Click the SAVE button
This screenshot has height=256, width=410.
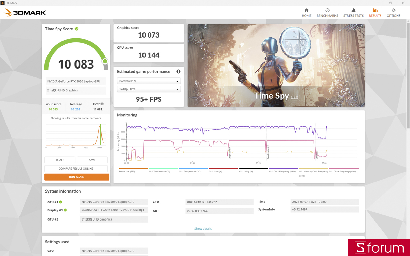[x=92, y=160]
